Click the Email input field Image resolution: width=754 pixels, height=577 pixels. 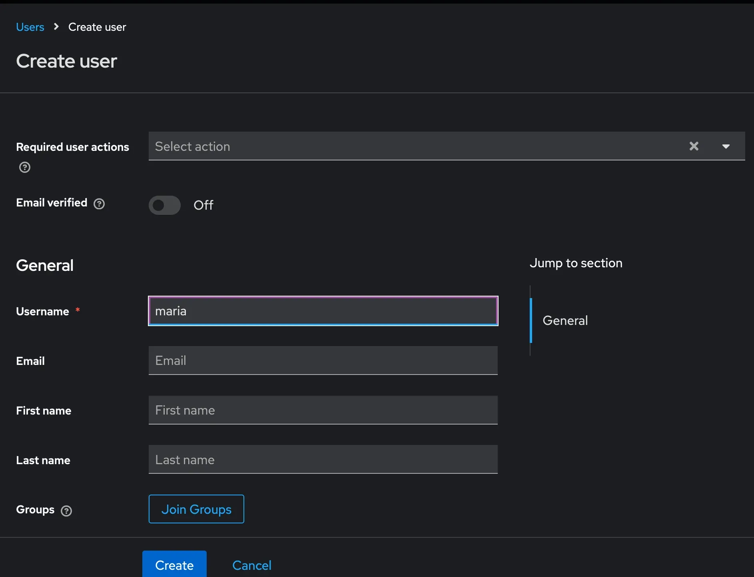point(323,360)
